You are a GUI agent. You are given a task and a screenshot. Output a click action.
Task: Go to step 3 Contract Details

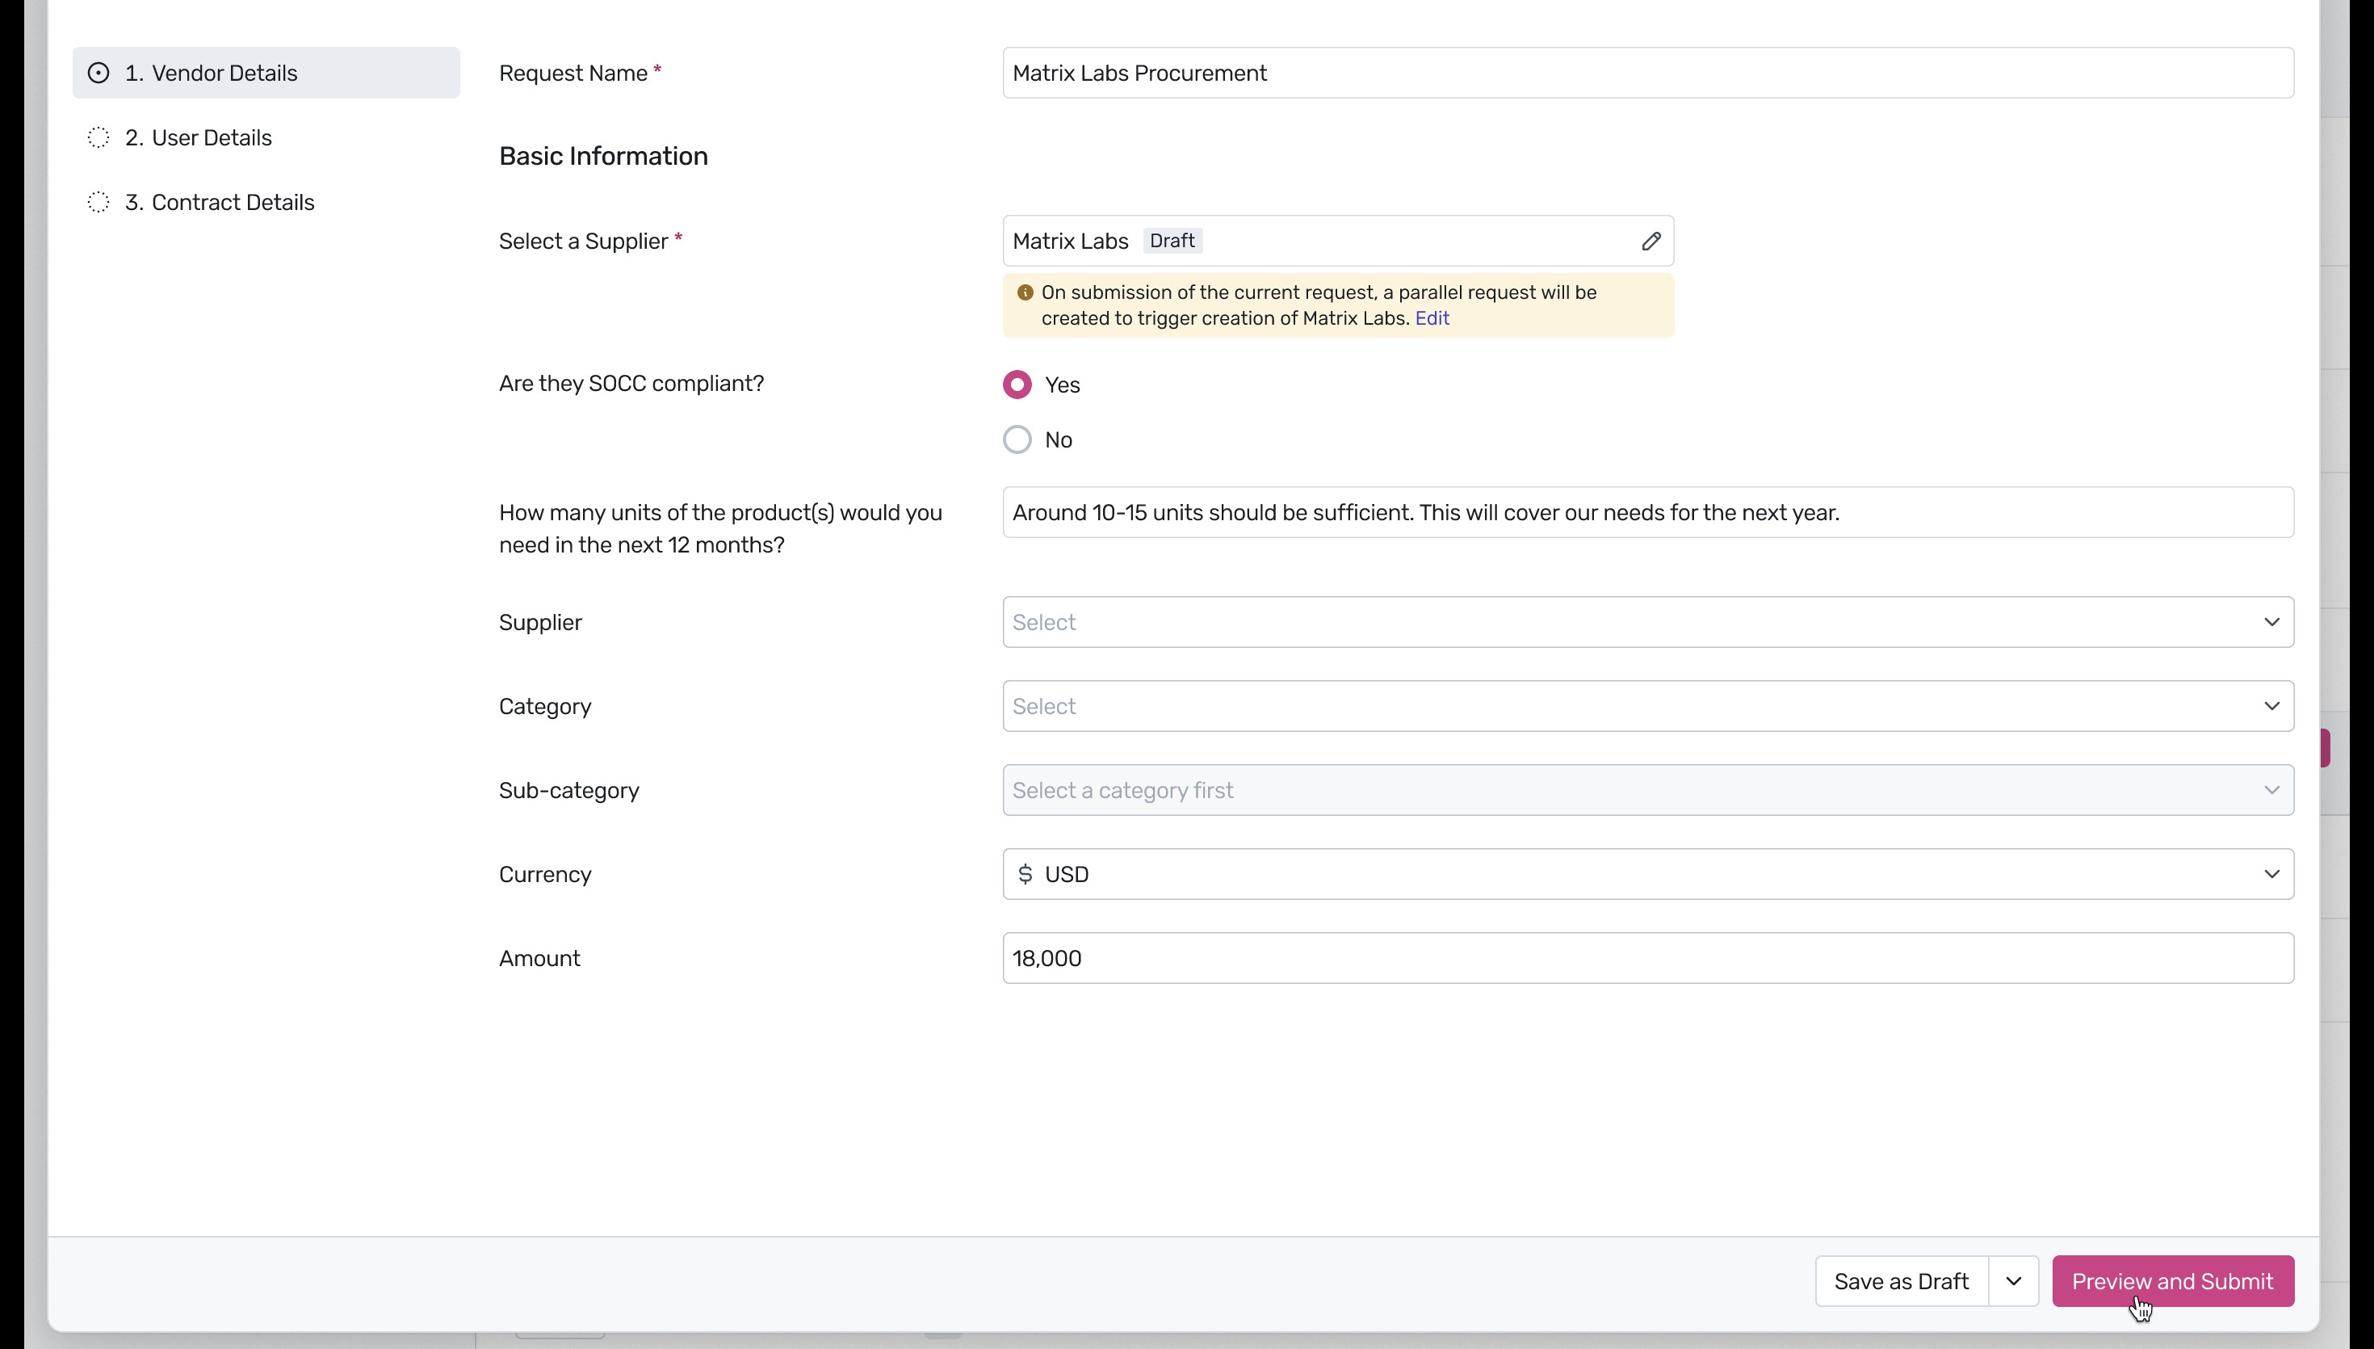pyautogui.click(x=266, y=202)
